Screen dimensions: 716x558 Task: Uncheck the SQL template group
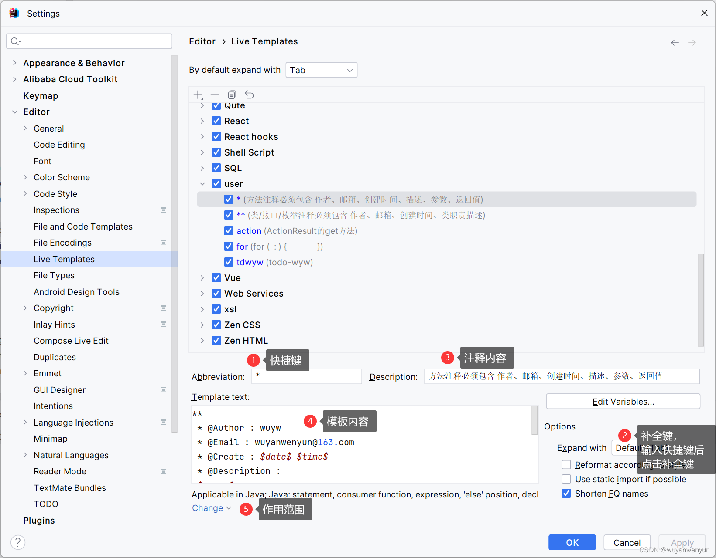(216, 168)
